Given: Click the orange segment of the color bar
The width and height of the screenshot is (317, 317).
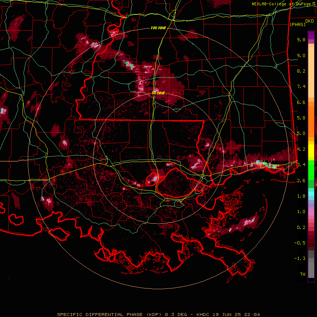Looking at the screenshot, I should click(311, 119).
